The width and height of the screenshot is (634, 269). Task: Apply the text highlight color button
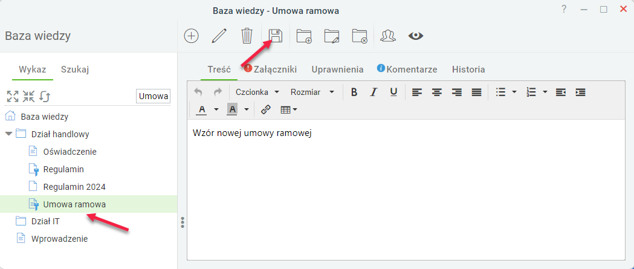point(232,109)
